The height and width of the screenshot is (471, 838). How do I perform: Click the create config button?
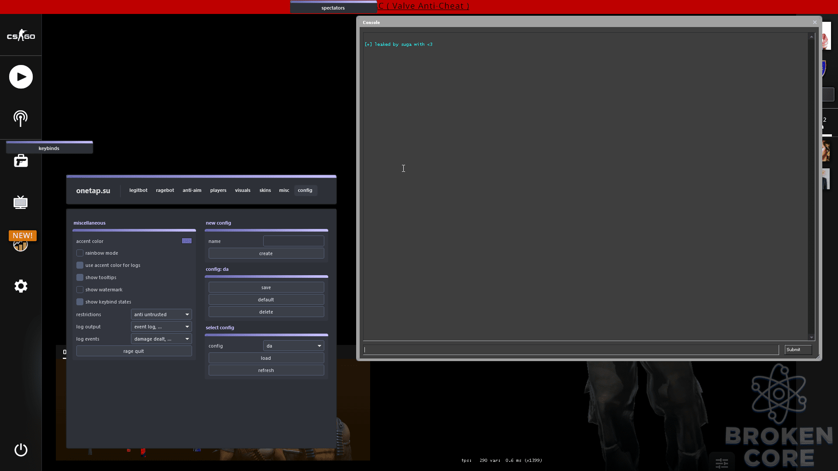click(x=266, y=253)
